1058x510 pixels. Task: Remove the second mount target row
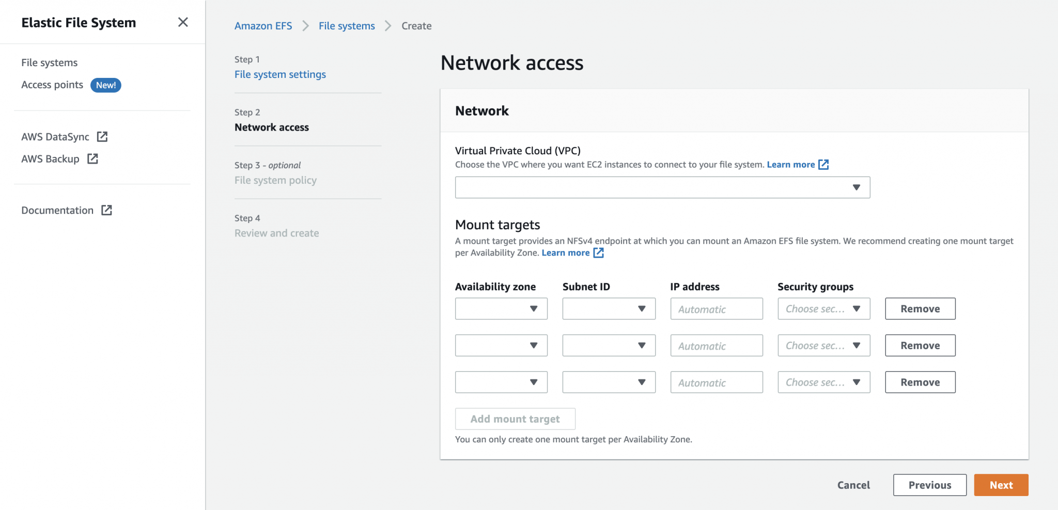[920, 345]
